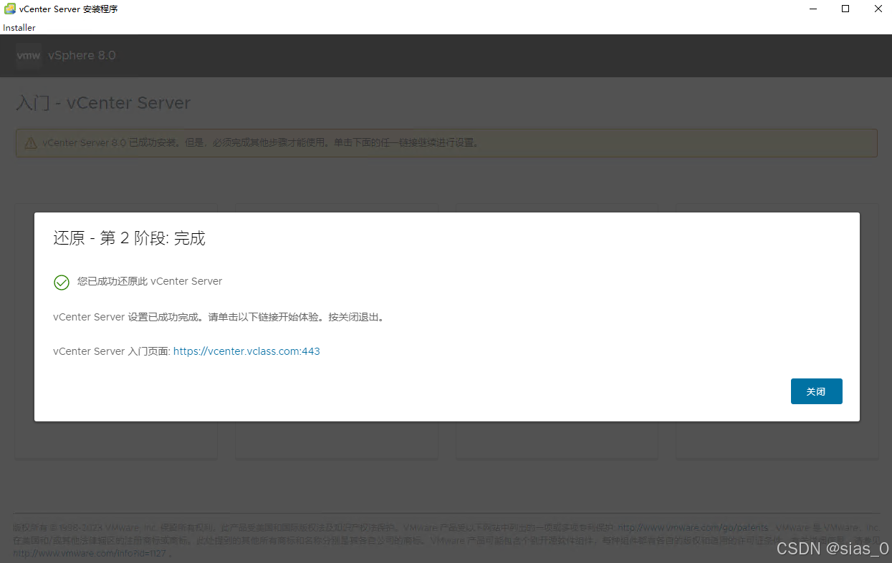Open the vmware.com/info?id=1127 footer link

[89, 553]
